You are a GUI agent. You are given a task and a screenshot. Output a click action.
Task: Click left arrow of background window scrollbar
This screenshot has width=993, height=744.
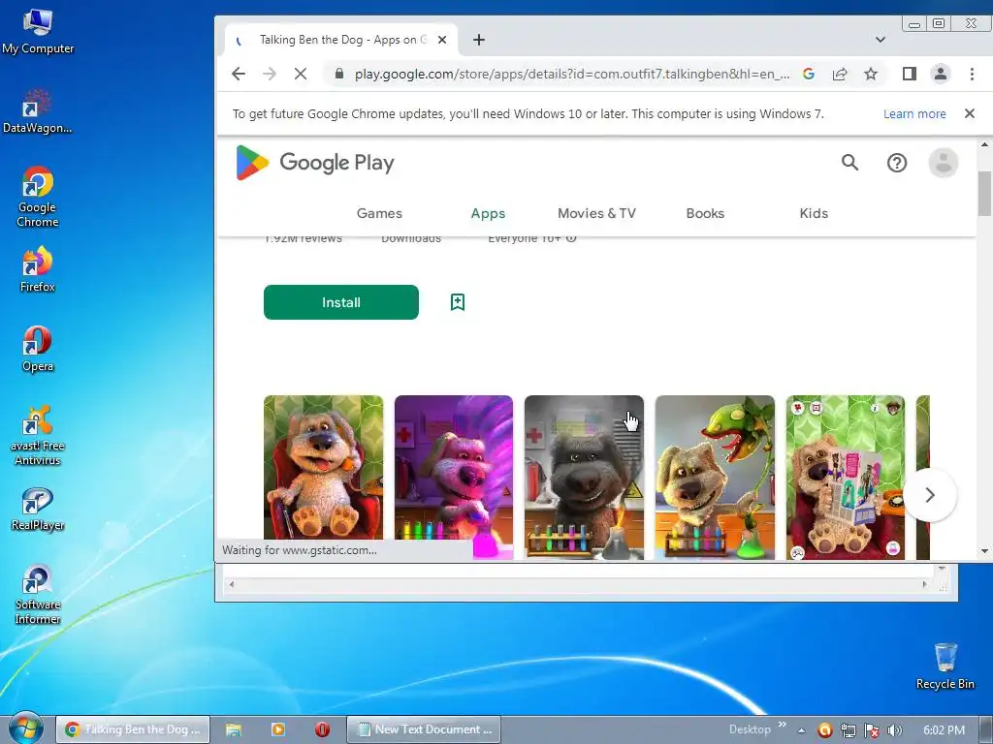pos(231,584)
